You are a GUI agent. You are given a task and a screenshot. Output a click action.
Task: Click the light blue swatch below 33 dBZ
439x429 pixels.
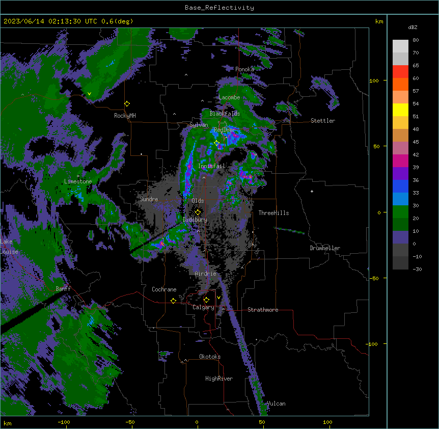coord(400,199)
